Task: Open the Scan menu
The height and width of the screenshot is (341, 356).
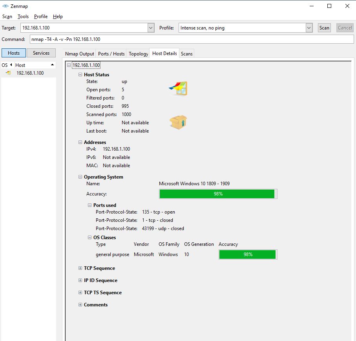Action: [x=7, y=17]
